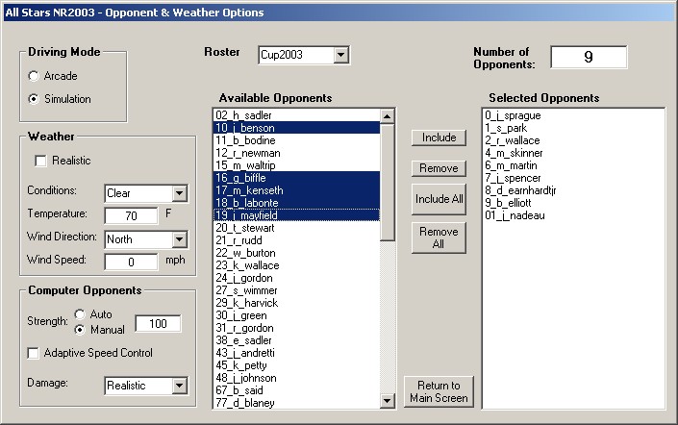Select 02_h_sadler in Available Opponents
The height and width of the screenshot is (425, 678).
pyautogui.click(x=296, y=115)
